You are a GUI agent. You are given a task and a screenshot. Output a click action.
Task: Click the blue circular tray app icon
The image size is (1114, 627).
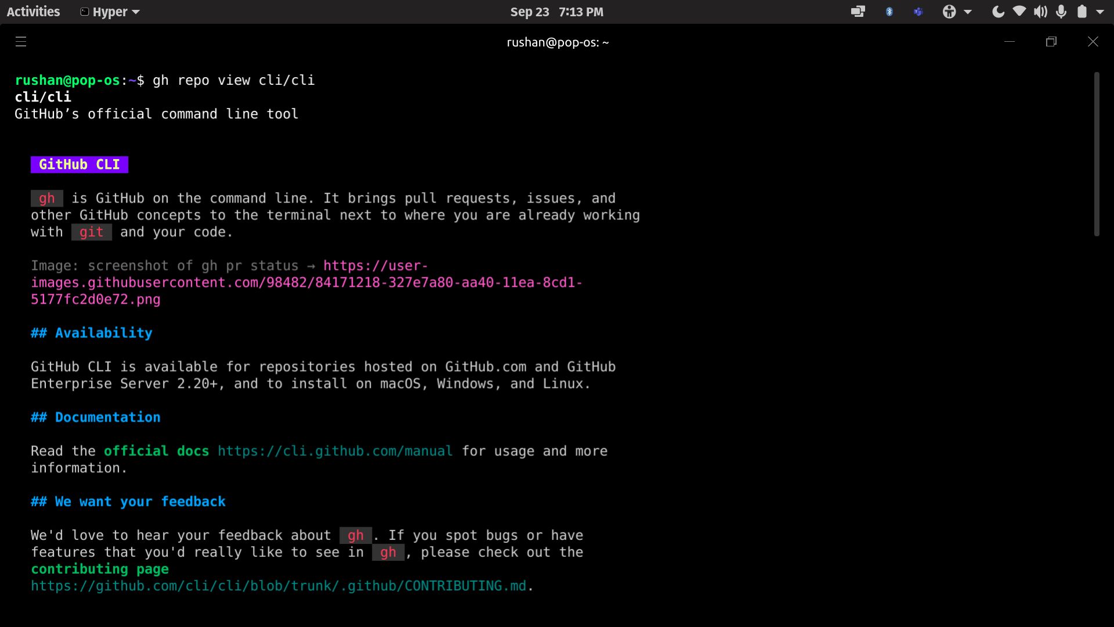coord(918,12)
